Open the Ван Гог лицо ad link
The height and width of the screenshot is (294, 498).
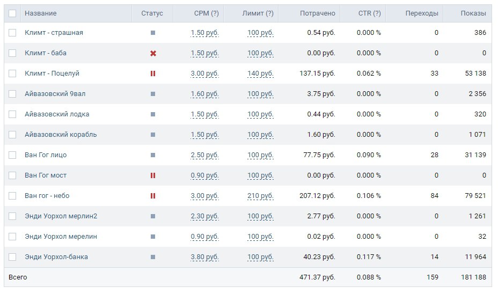click(x=46, y=155)
